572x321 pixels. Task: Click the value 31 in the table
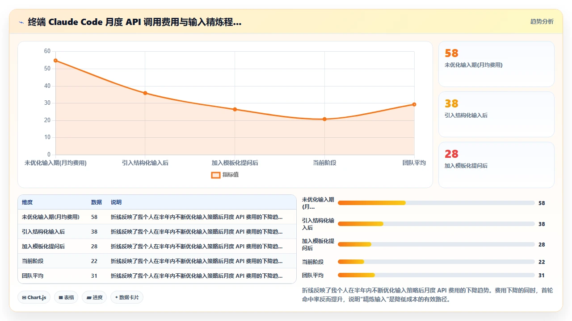94,276
